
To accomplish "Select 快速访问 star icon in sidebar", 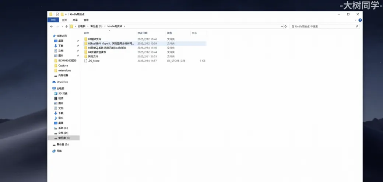I will (x=54, y=36).
